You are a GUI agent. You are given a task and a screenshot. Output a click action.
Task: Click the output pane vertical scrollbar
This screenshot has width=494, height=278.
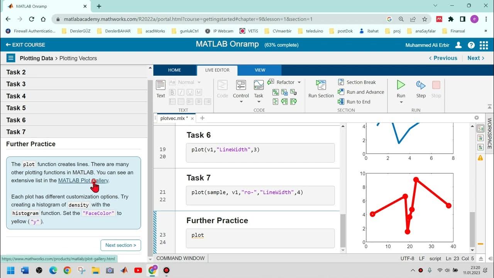tap(472, 229)
